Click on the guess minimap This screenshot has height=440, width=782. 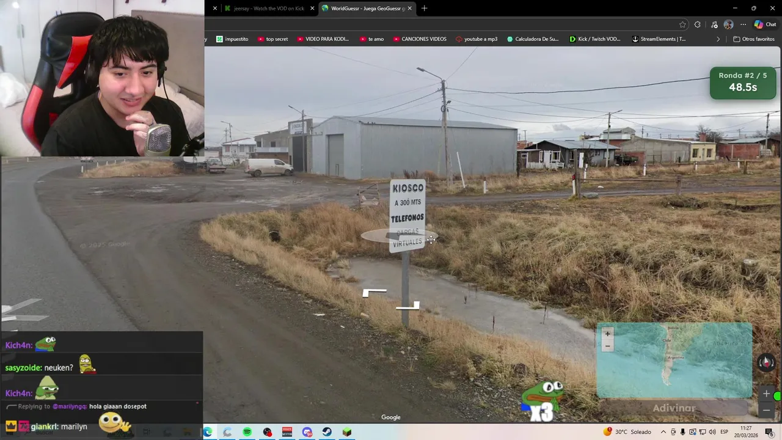point(674,361)
